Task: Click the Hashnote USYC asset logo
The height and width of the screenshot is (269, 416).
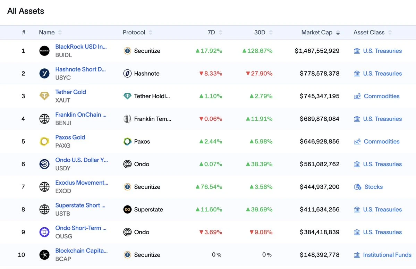Action: tap(44, 74)
